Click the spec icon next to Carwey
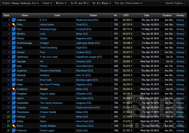Viewport: 189px width, 133px height. tap(14, 52)
